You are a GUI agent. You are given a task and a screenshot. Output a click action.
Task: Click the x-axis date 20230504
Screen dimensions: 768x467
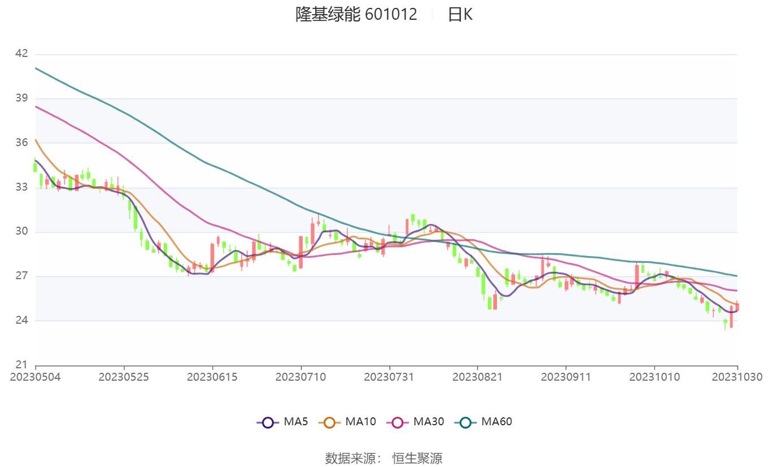coord(35,377)
